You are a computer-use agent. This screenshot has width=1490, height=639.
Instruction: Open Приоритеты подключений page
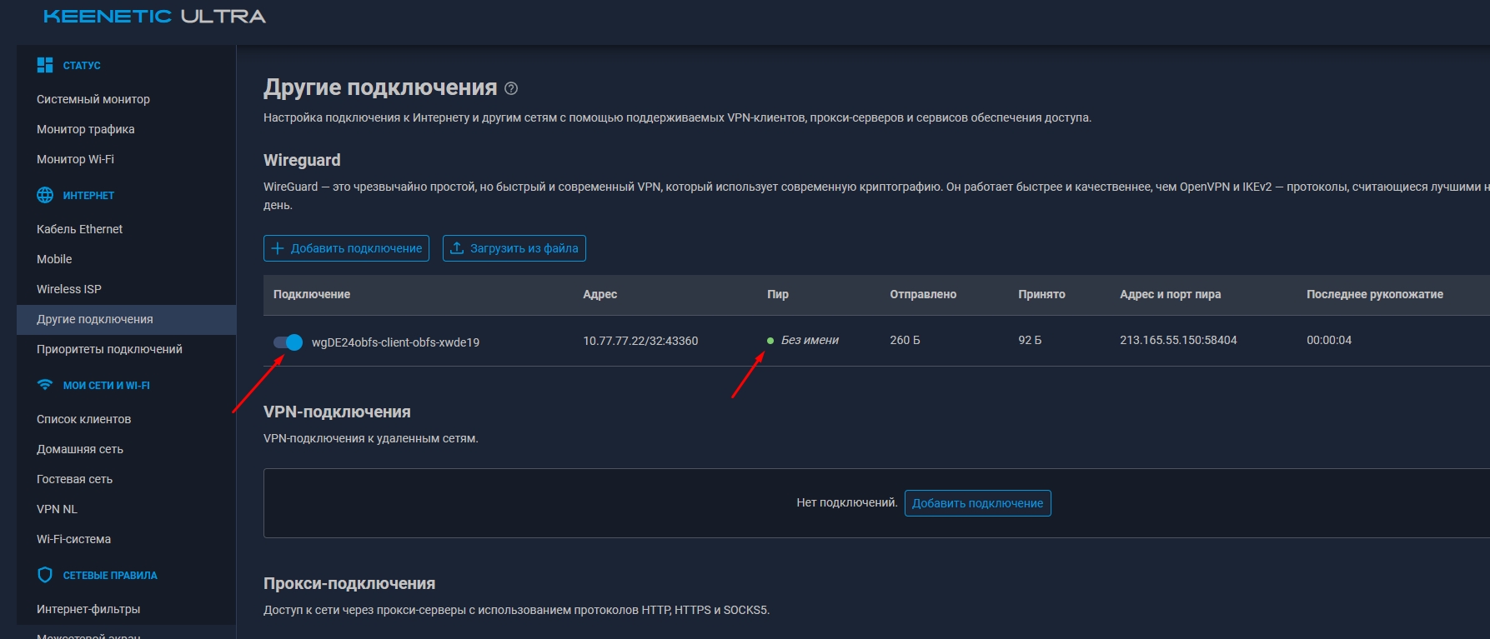[109, 349]
